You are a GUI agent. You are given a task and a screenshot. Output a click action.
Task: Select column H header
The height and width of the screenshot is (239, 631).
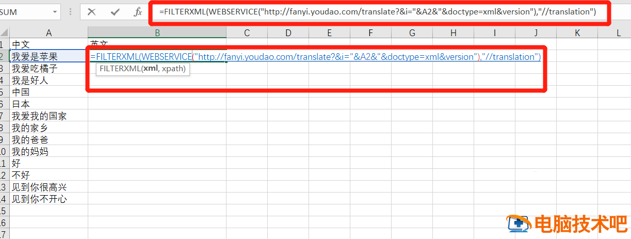click(x=454, y=33)
